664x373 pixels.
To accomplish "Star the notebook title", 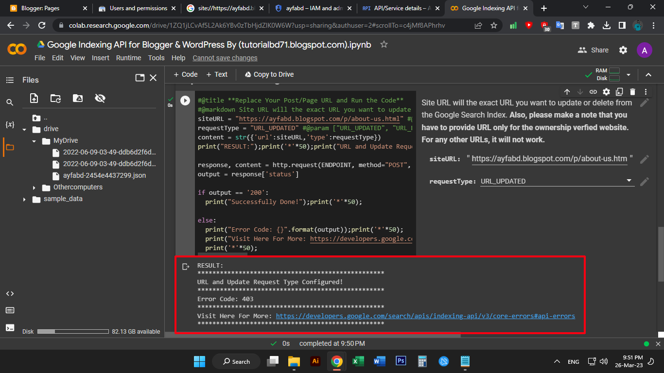I will tap(384, 45).
